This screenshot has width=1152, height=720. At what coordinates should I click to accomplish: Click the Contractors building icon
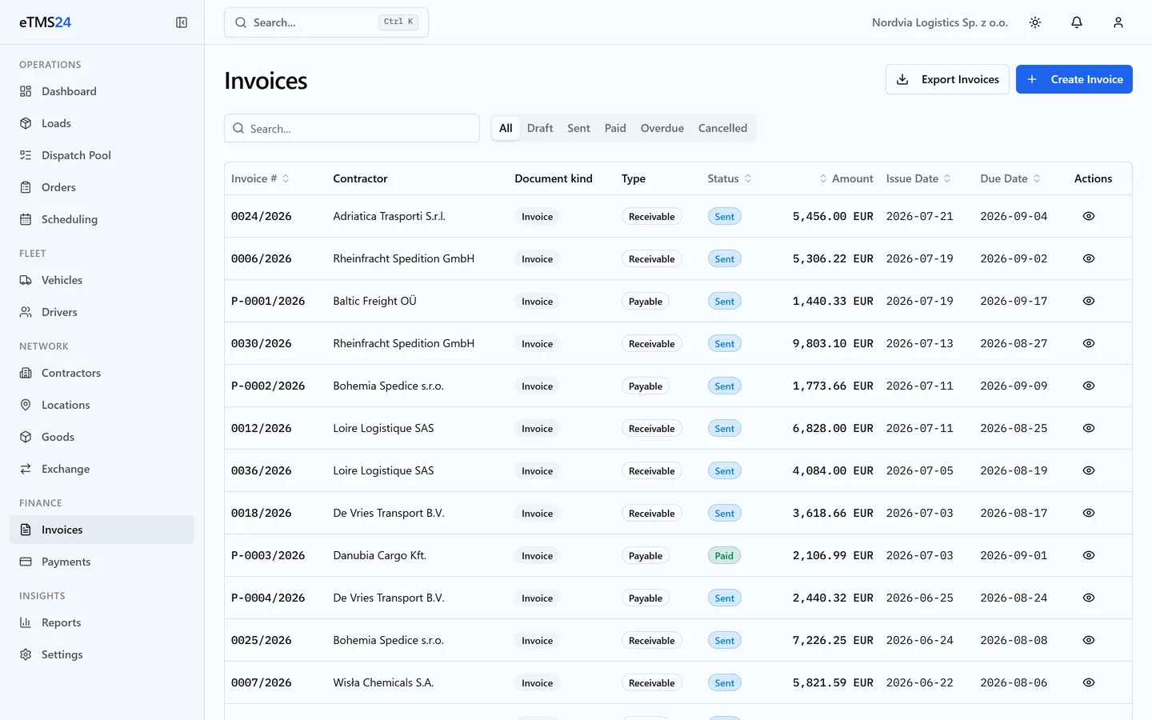(26, 373)
